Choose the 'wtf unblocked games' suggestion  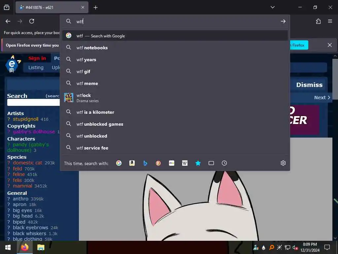(175, 124)
